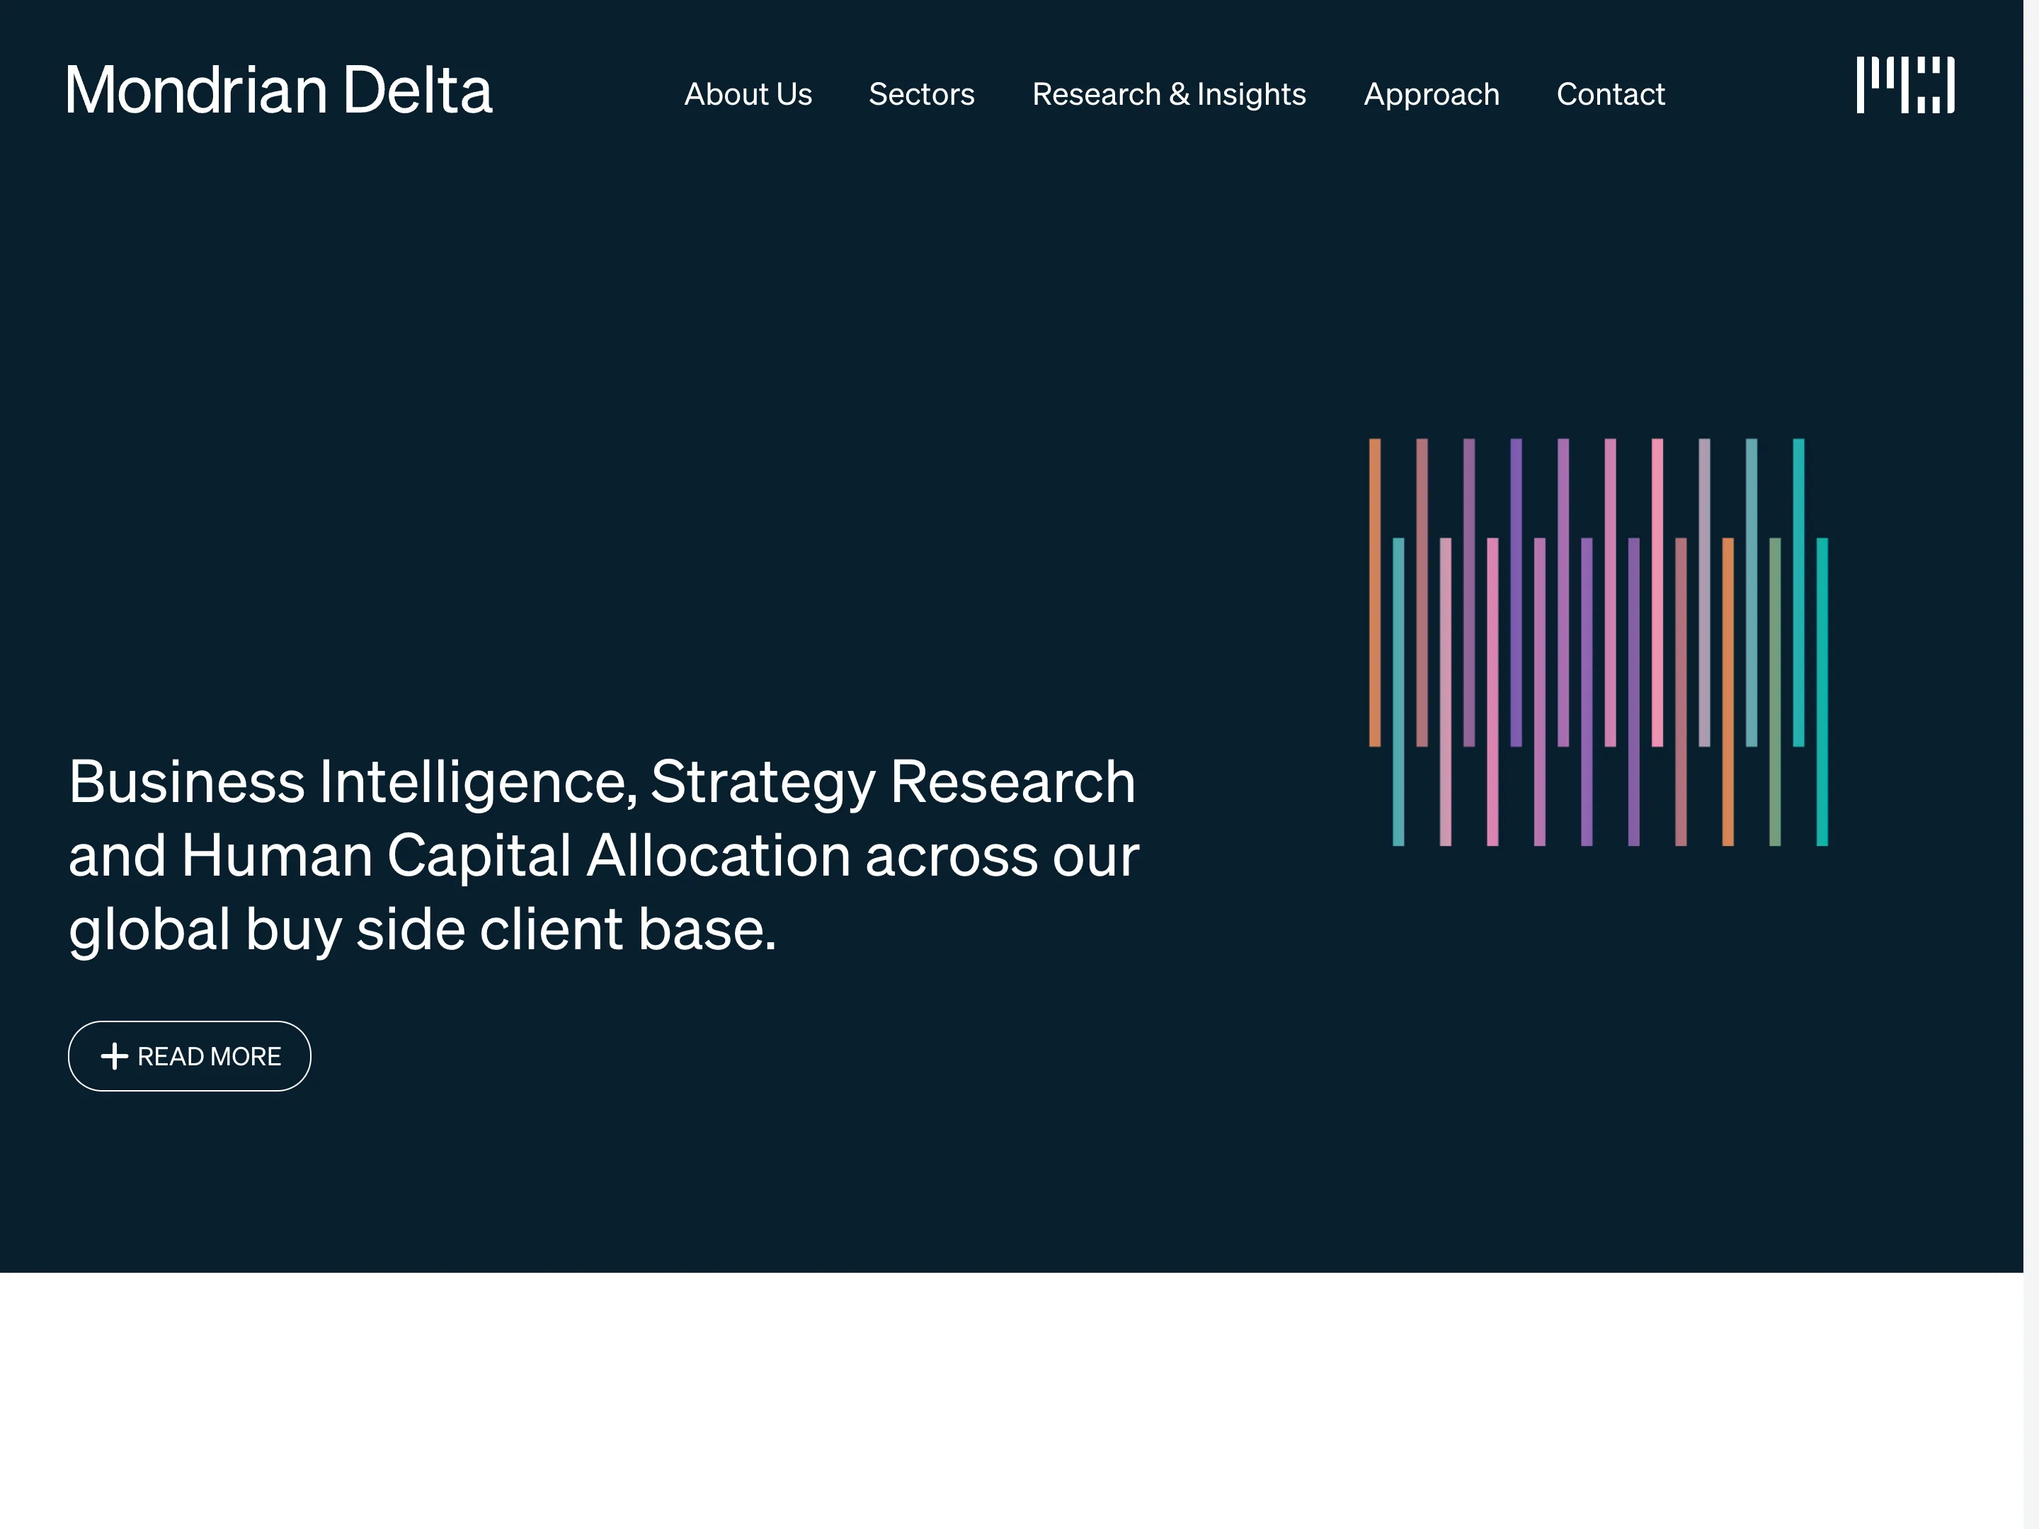Click the plus icon in READ MORE
The height and width of the screenshot is (1529, 2039).
click(114, 1056)
